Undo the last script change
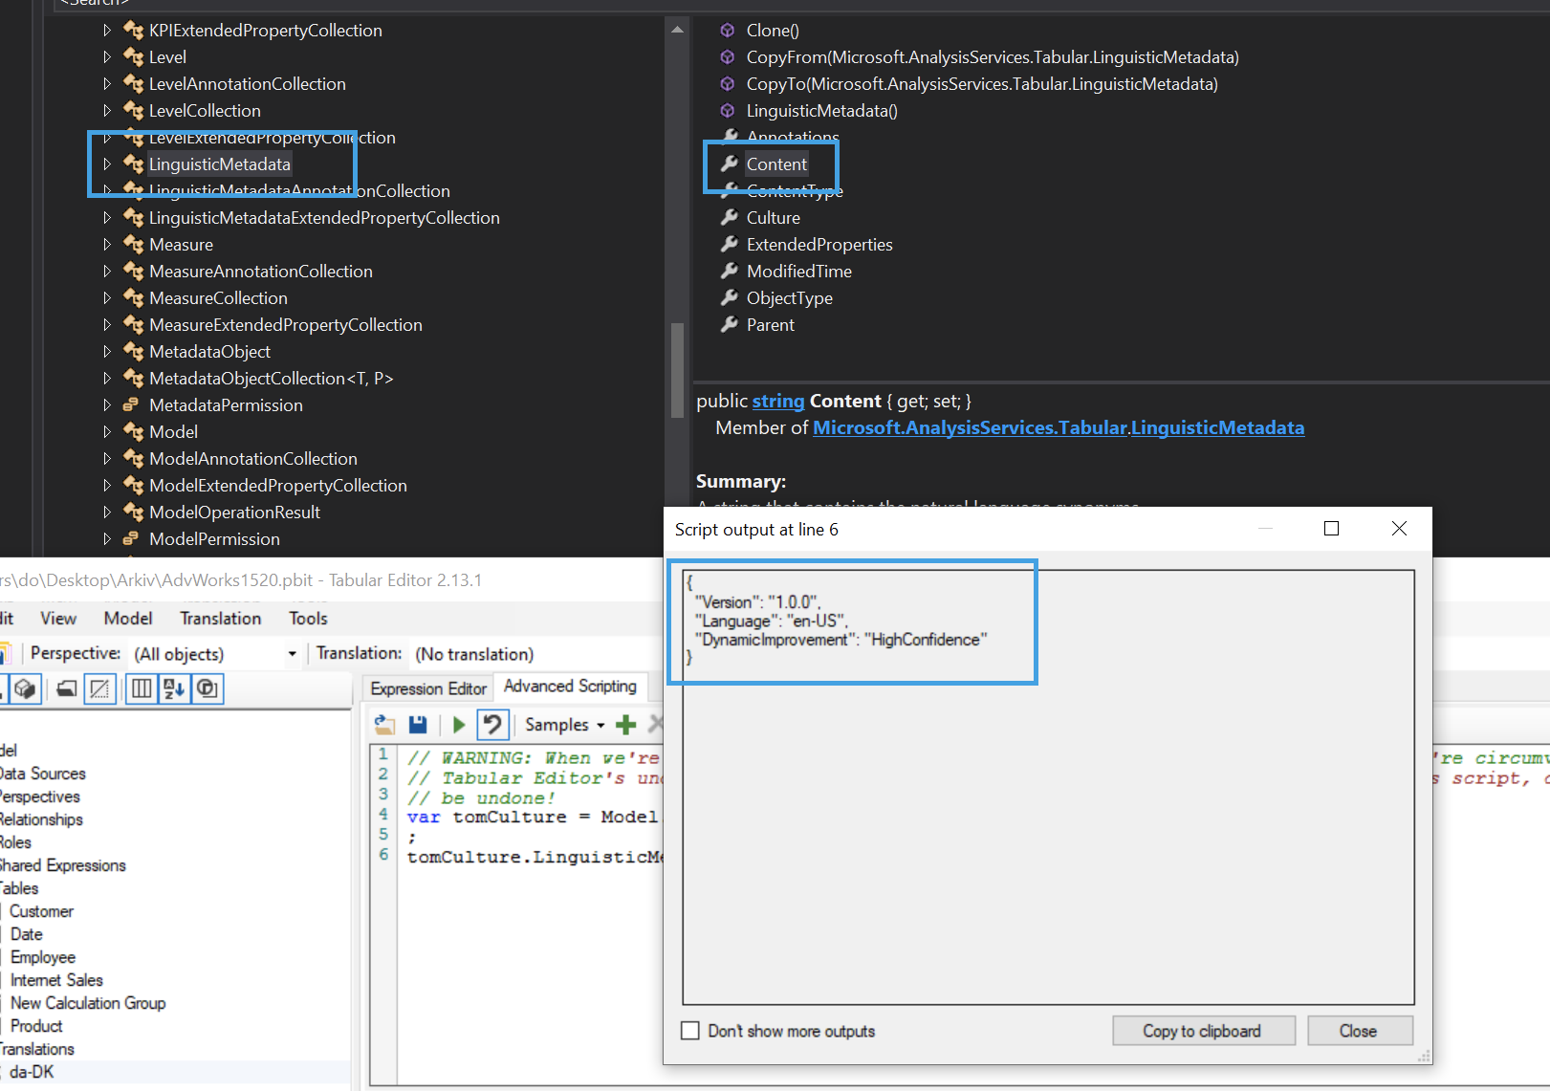1550x1091 pixels. tap(493, 725)
